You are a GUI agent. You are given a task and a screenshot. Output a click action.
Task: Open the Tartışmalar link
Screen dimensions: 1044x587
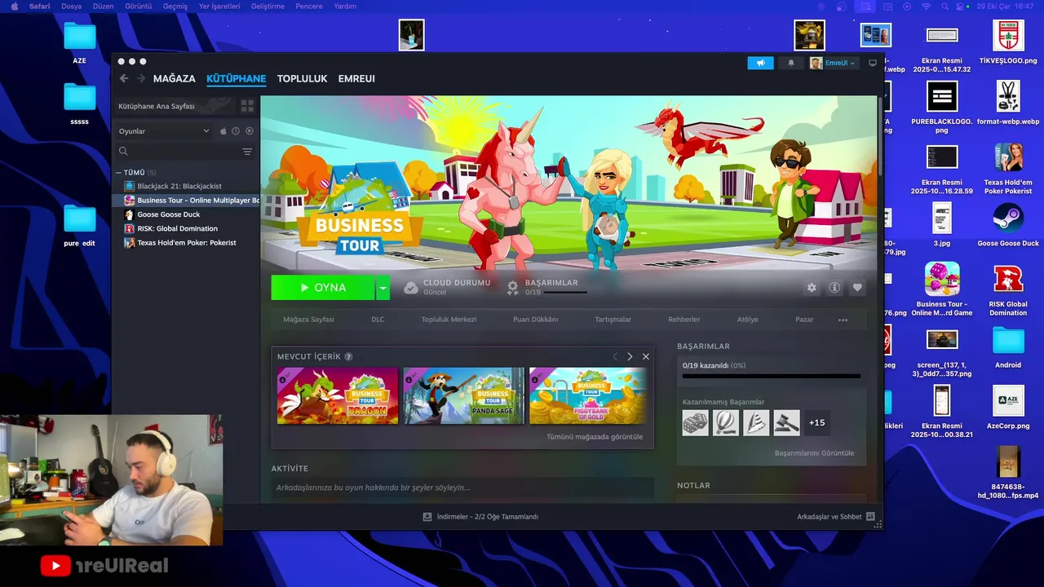613,320
